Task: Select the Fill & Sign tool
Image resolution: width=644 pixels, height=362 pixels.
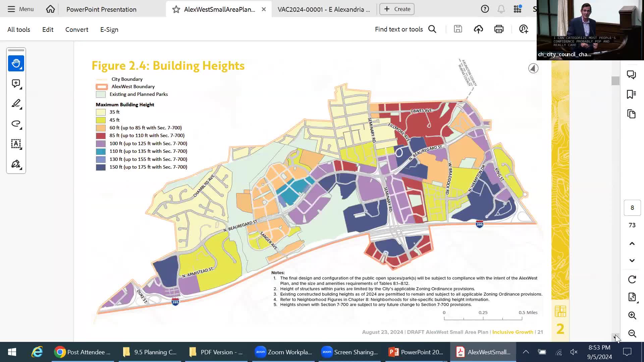Action: coord(15,164)
